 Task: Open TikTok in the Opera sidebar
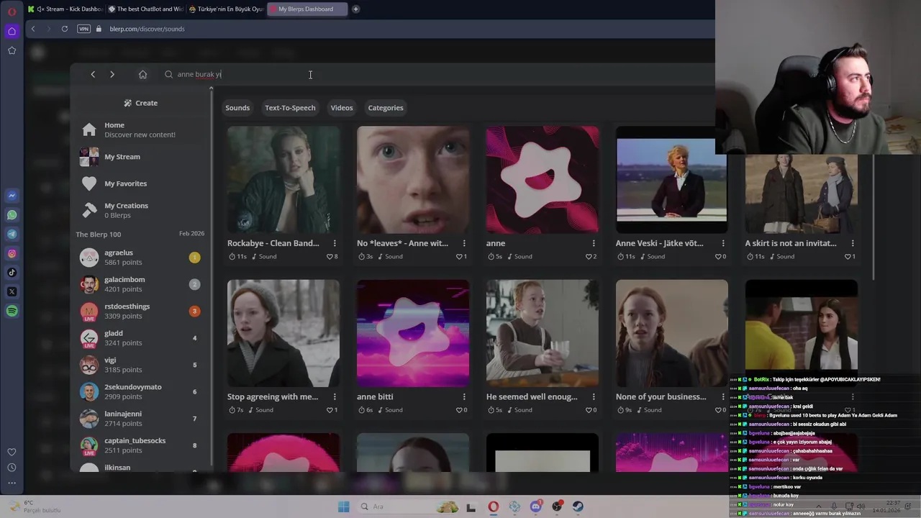pos(12,272)
